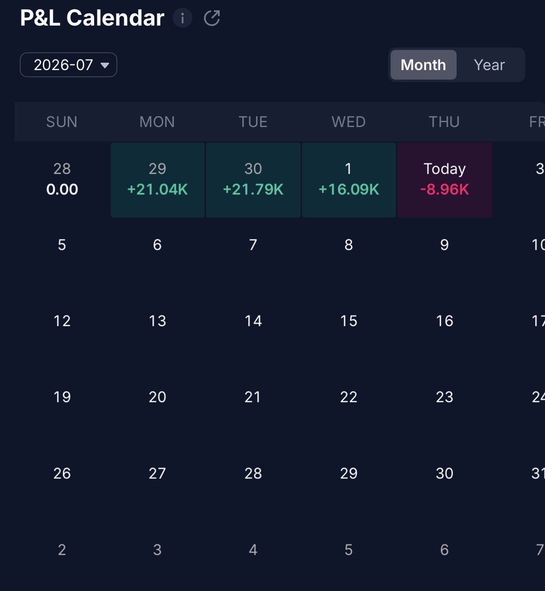Open the Today cell showing -8.96K

[x=445, y=180]
